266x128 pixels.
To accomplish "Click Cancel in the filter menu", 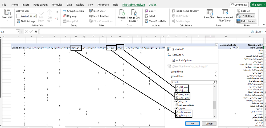I will pyautogui.click(x=209, y=123).
